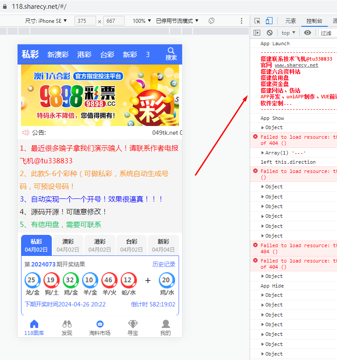Open the 寻宝 diamond icon tab

click(x=133, y=324)
